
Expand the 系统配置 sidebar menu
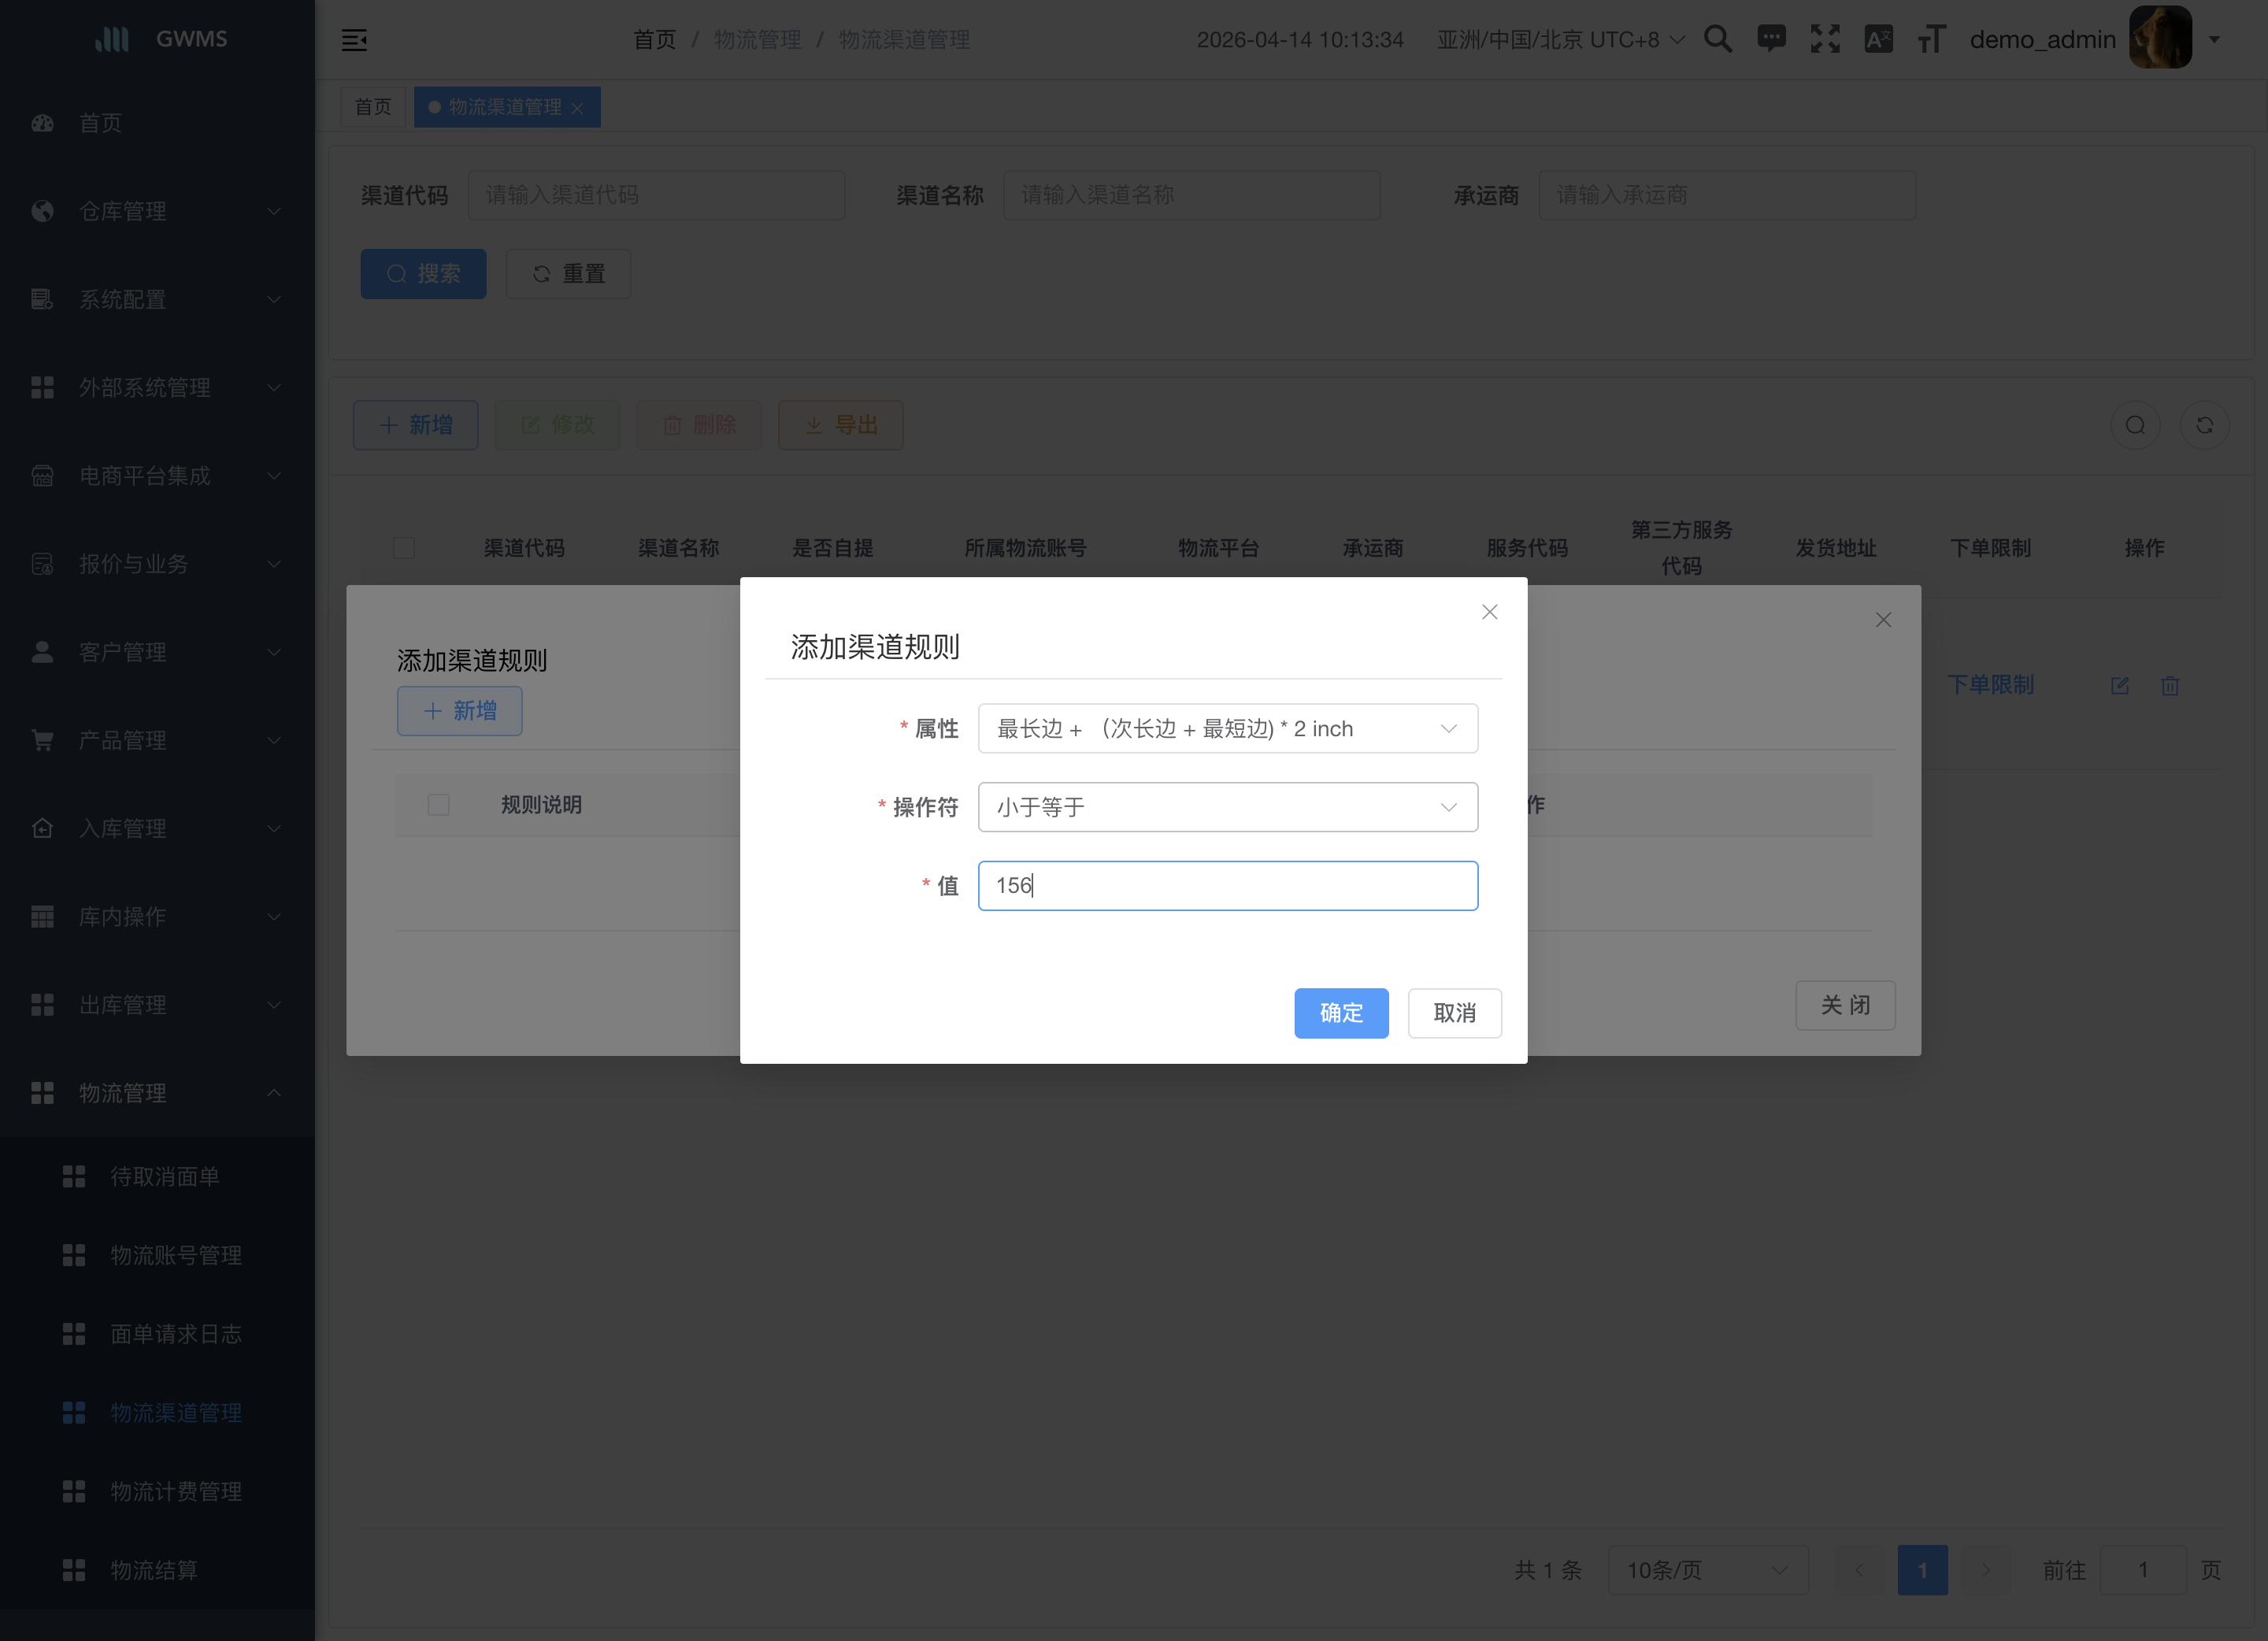[x=157, y=299]
